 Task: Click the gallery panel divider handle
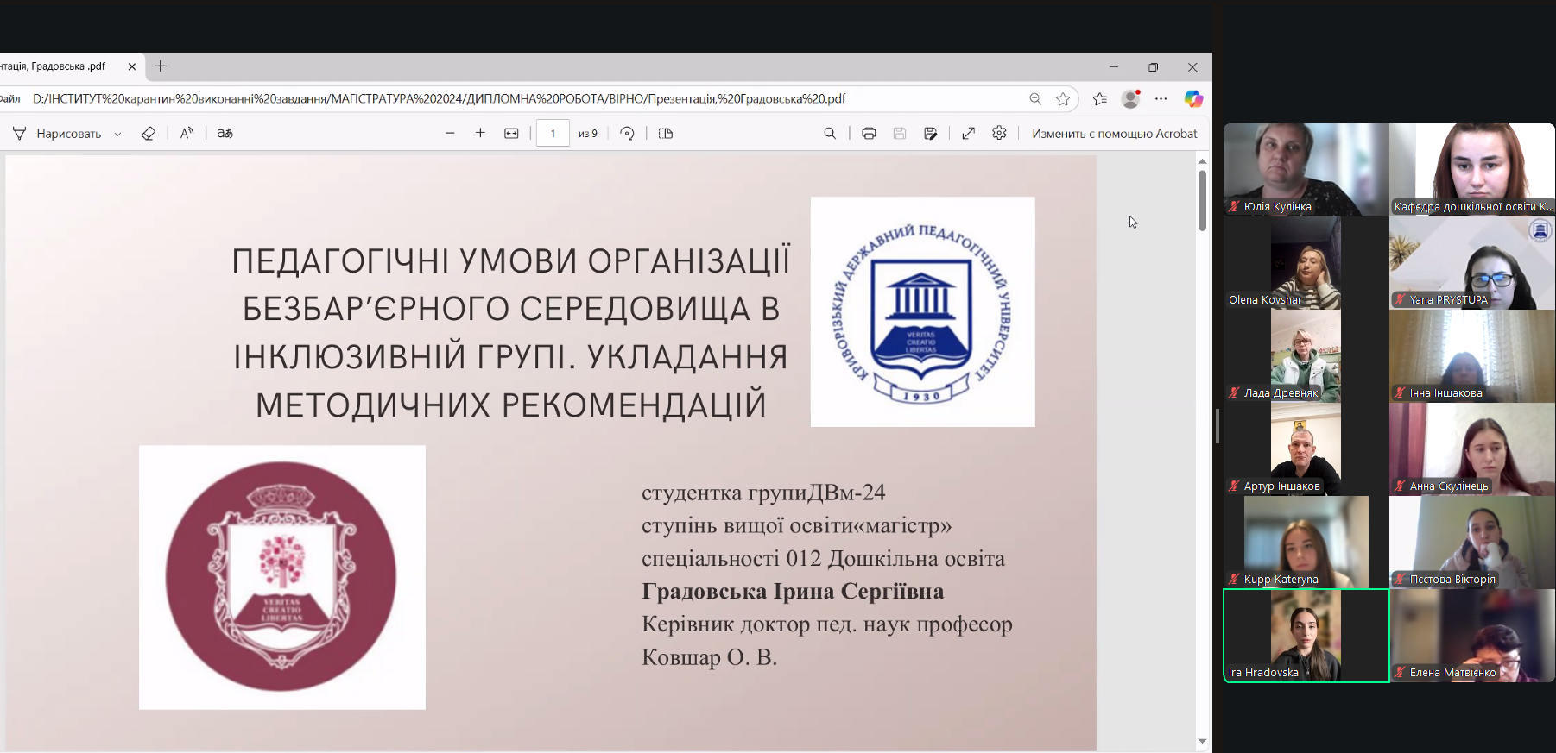coord(1217,426)
